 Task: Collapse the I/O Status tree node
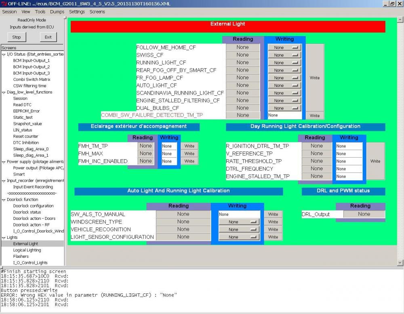pos(4,55)
